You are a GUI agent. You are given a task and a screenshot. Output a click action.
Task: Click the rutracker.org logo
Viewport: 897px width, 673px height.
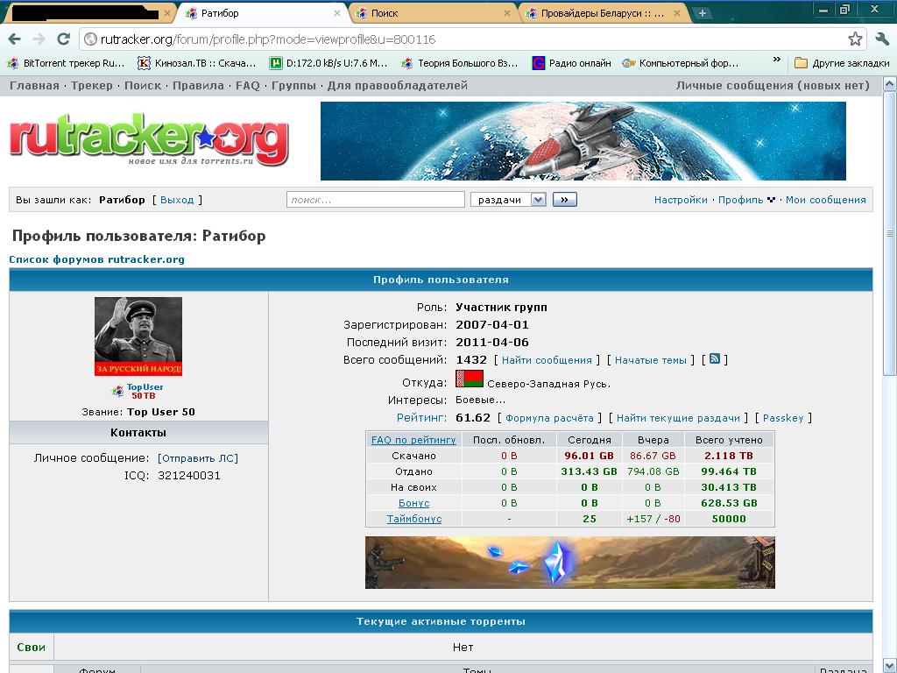point(149,141)
